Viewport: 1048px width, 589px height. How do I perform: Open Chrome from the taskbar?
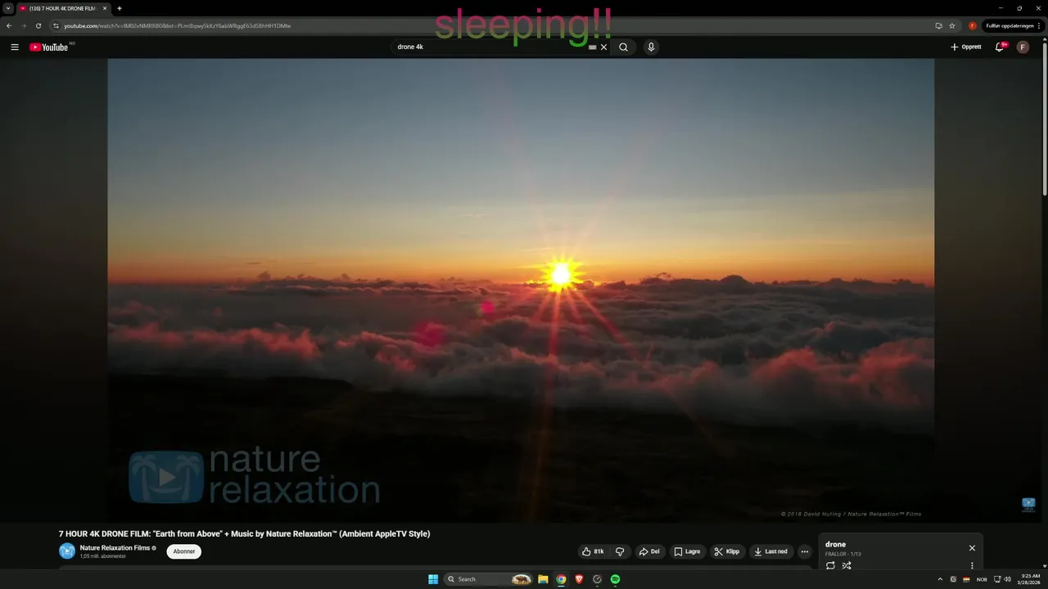tap(561, 579)
